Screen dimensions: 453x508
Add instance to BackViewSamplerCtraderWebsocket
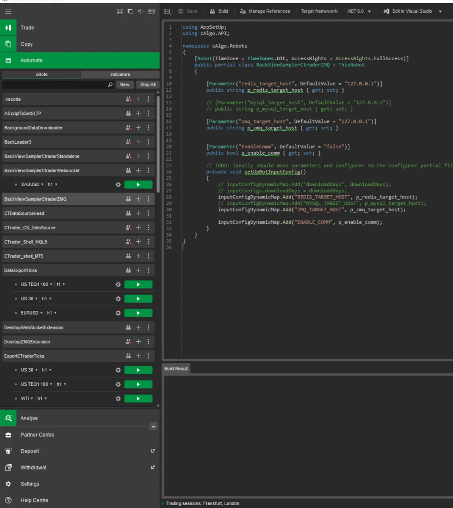[x=138, y=170]
